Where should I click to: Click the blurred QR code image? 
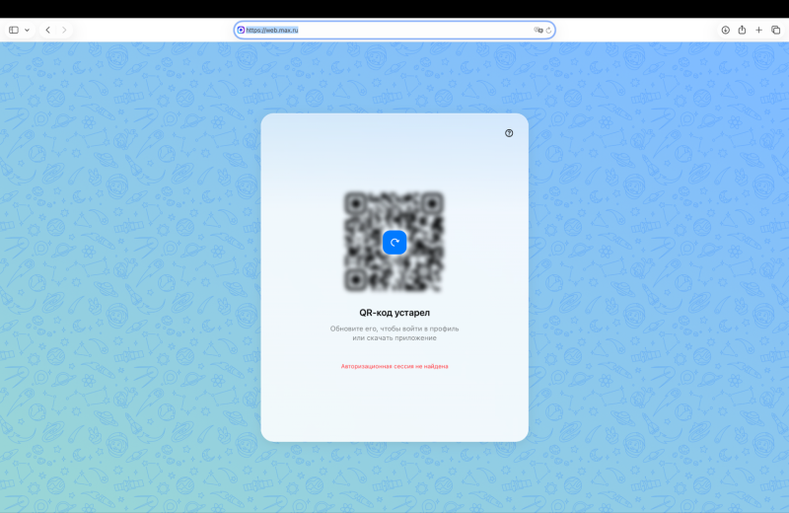(x=394, y=242)
